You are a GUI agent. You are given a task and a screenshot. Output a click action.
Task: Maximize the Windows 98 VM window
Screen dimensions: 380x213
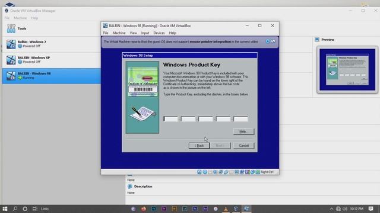tap(260, 25)
